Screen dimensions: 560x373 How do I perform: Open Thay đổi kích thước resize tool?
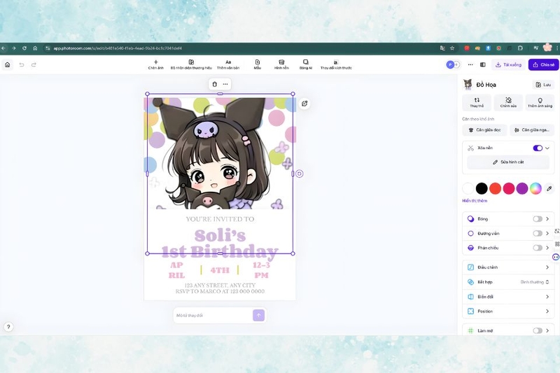tap(336, 64)
